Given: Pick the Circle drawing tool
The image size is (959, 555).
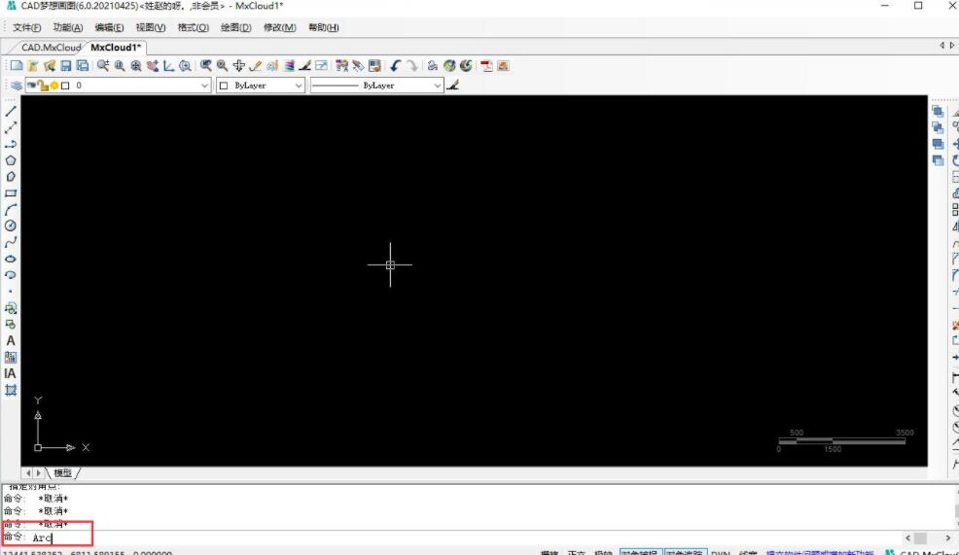Looking at the screenshot, I should pyautogui.click(x=11, y=225).
